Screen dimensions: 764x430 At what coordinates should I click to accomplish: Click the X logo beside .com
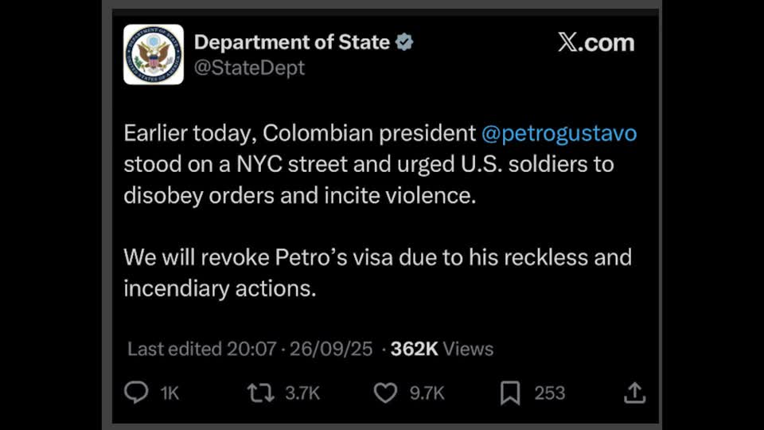click(x=569, y=42)
